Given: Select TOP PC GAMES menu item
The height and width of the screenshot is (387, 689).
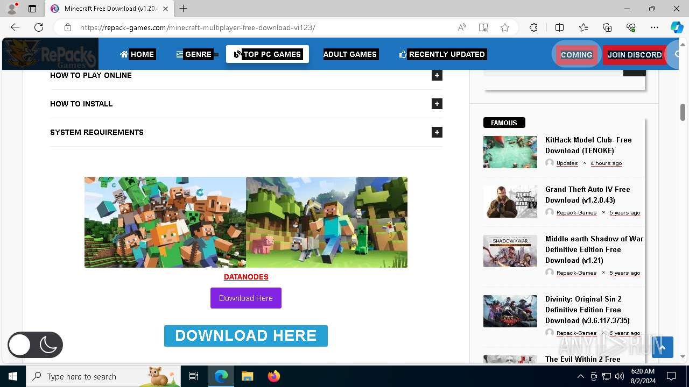Looking at the screenshot, I should (268, 54).
